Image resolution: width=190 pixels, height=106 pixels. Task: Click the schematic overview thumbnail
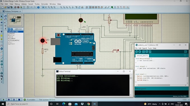coord(15,20)
